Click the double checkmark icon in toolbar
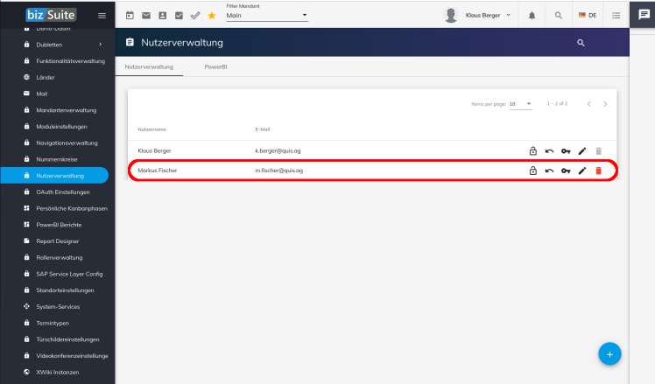The height and width of the screenshot is (384, 655). coord(195,16)
